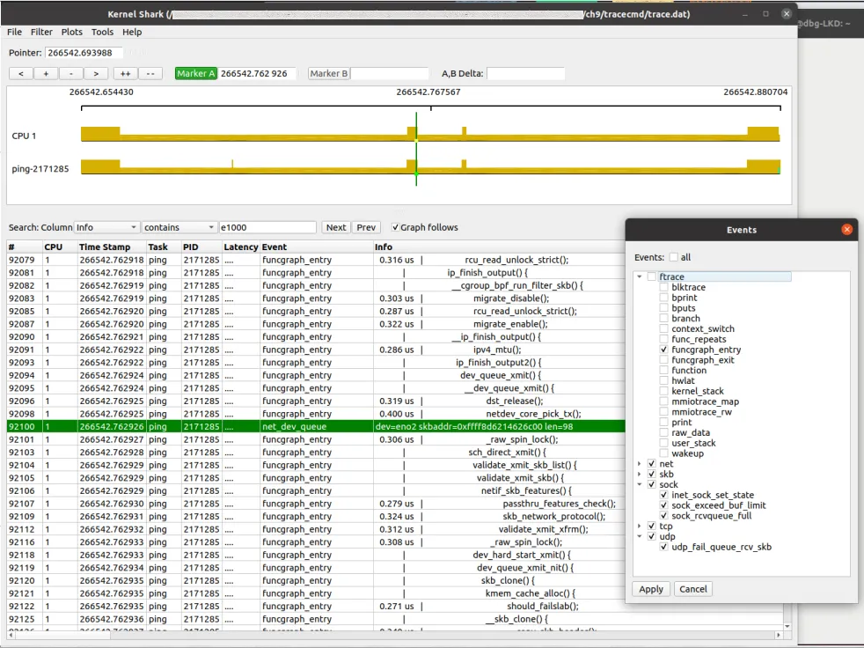Image resolution: width=864 pixels, height=648 pixels.
Task: Expand the tcp event group
Action: [639, 526]
